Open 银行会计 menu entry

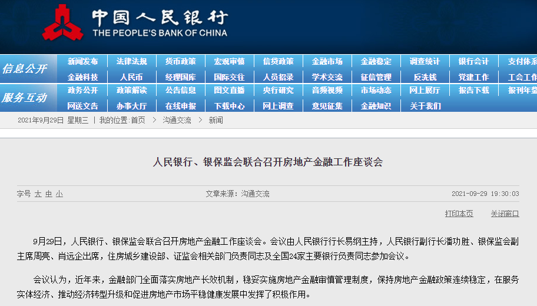(x=473, y=62)
